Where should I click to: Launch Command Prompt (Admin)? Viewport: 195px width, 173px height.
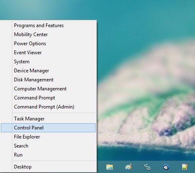48,107
